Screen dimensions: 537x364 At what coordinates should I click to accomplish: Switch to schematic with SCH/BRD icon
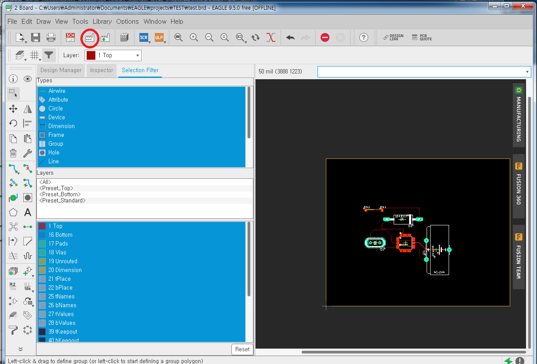coord(70,38)
